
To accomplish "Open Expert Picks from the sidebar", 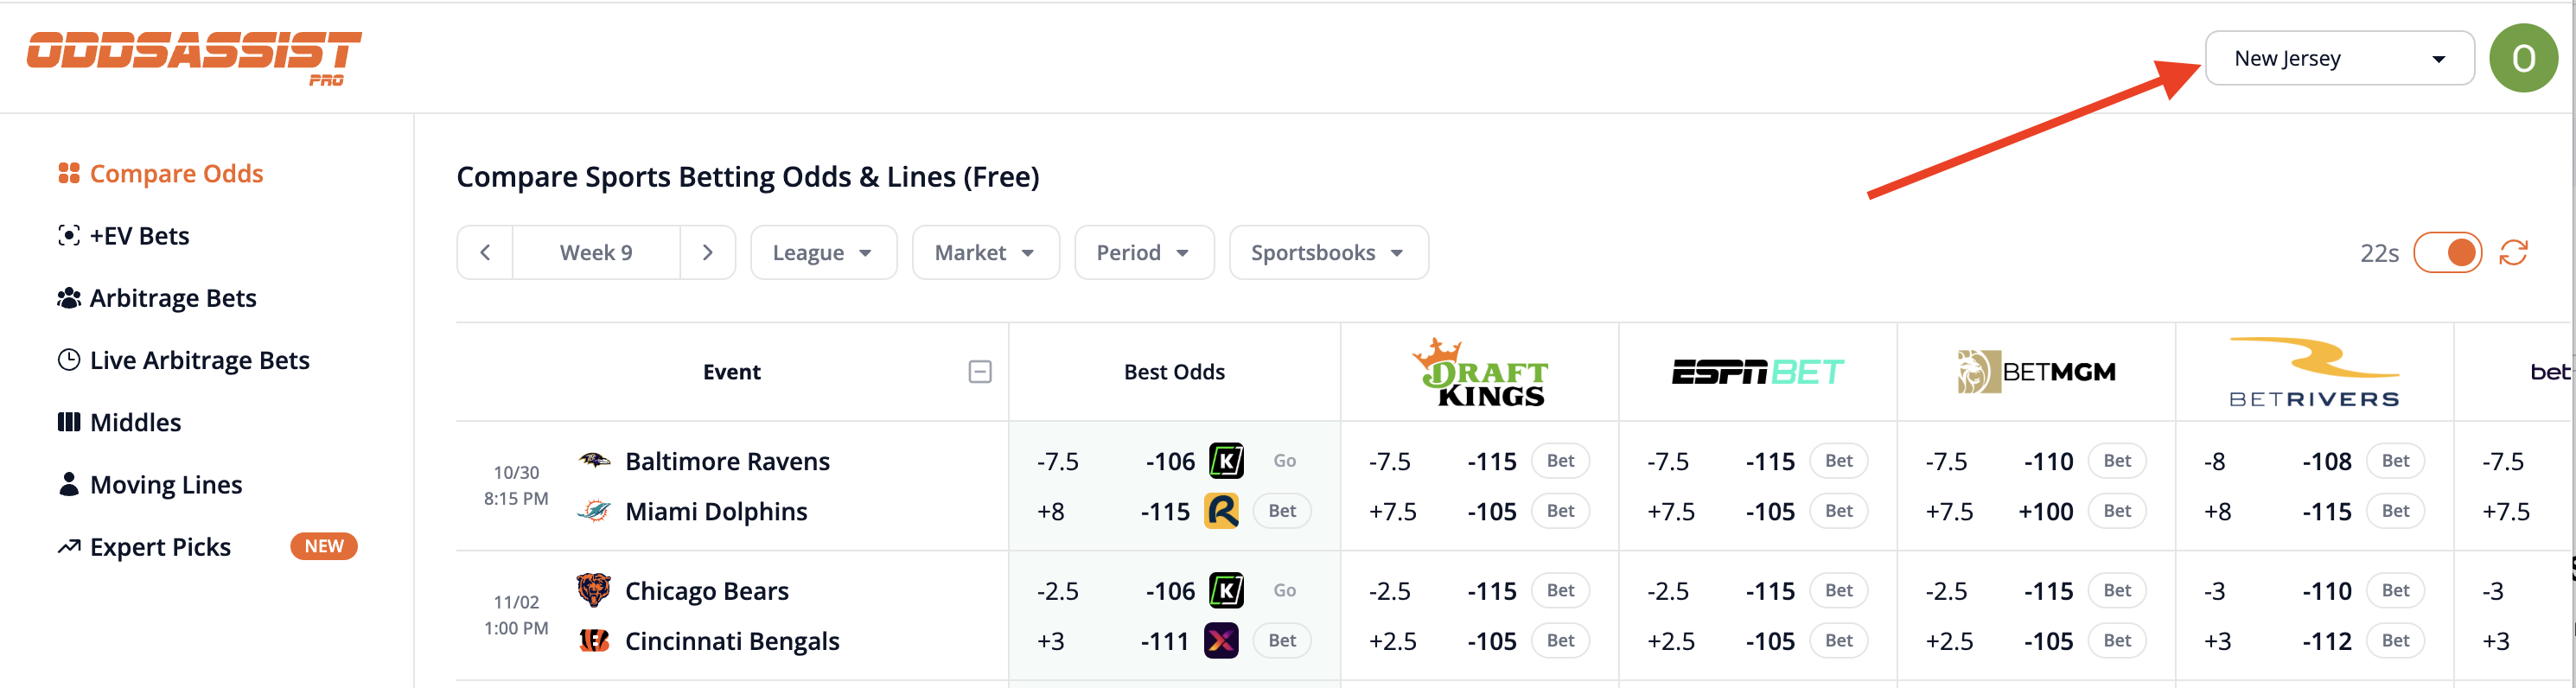I will (160, 547).
